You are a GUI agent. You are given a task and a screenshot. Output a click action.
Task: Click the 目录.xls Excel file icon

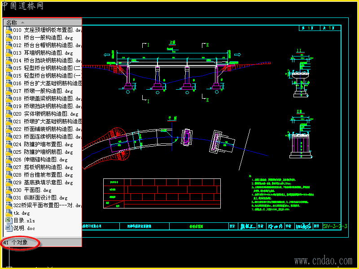pyautogui.click(x=9, y=221)
